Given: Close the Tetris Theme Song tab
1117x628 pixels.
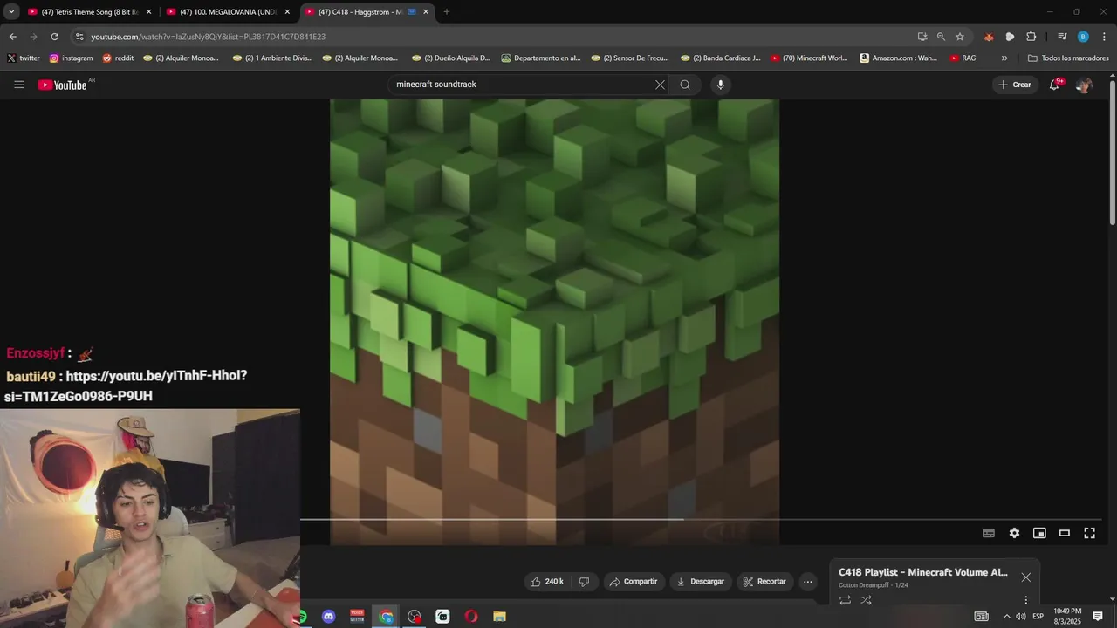Looking at the screenshot, I should point(148,12).
